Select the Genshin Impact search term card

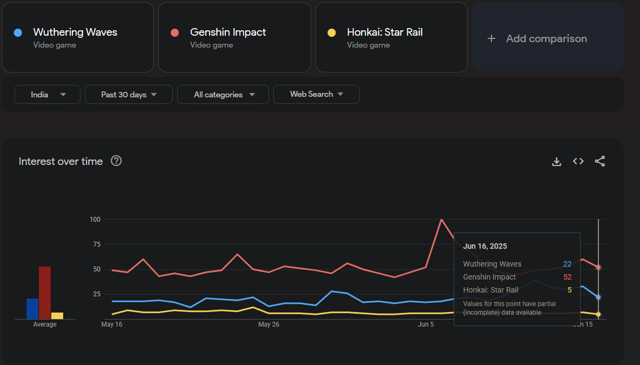coord(235,37)
